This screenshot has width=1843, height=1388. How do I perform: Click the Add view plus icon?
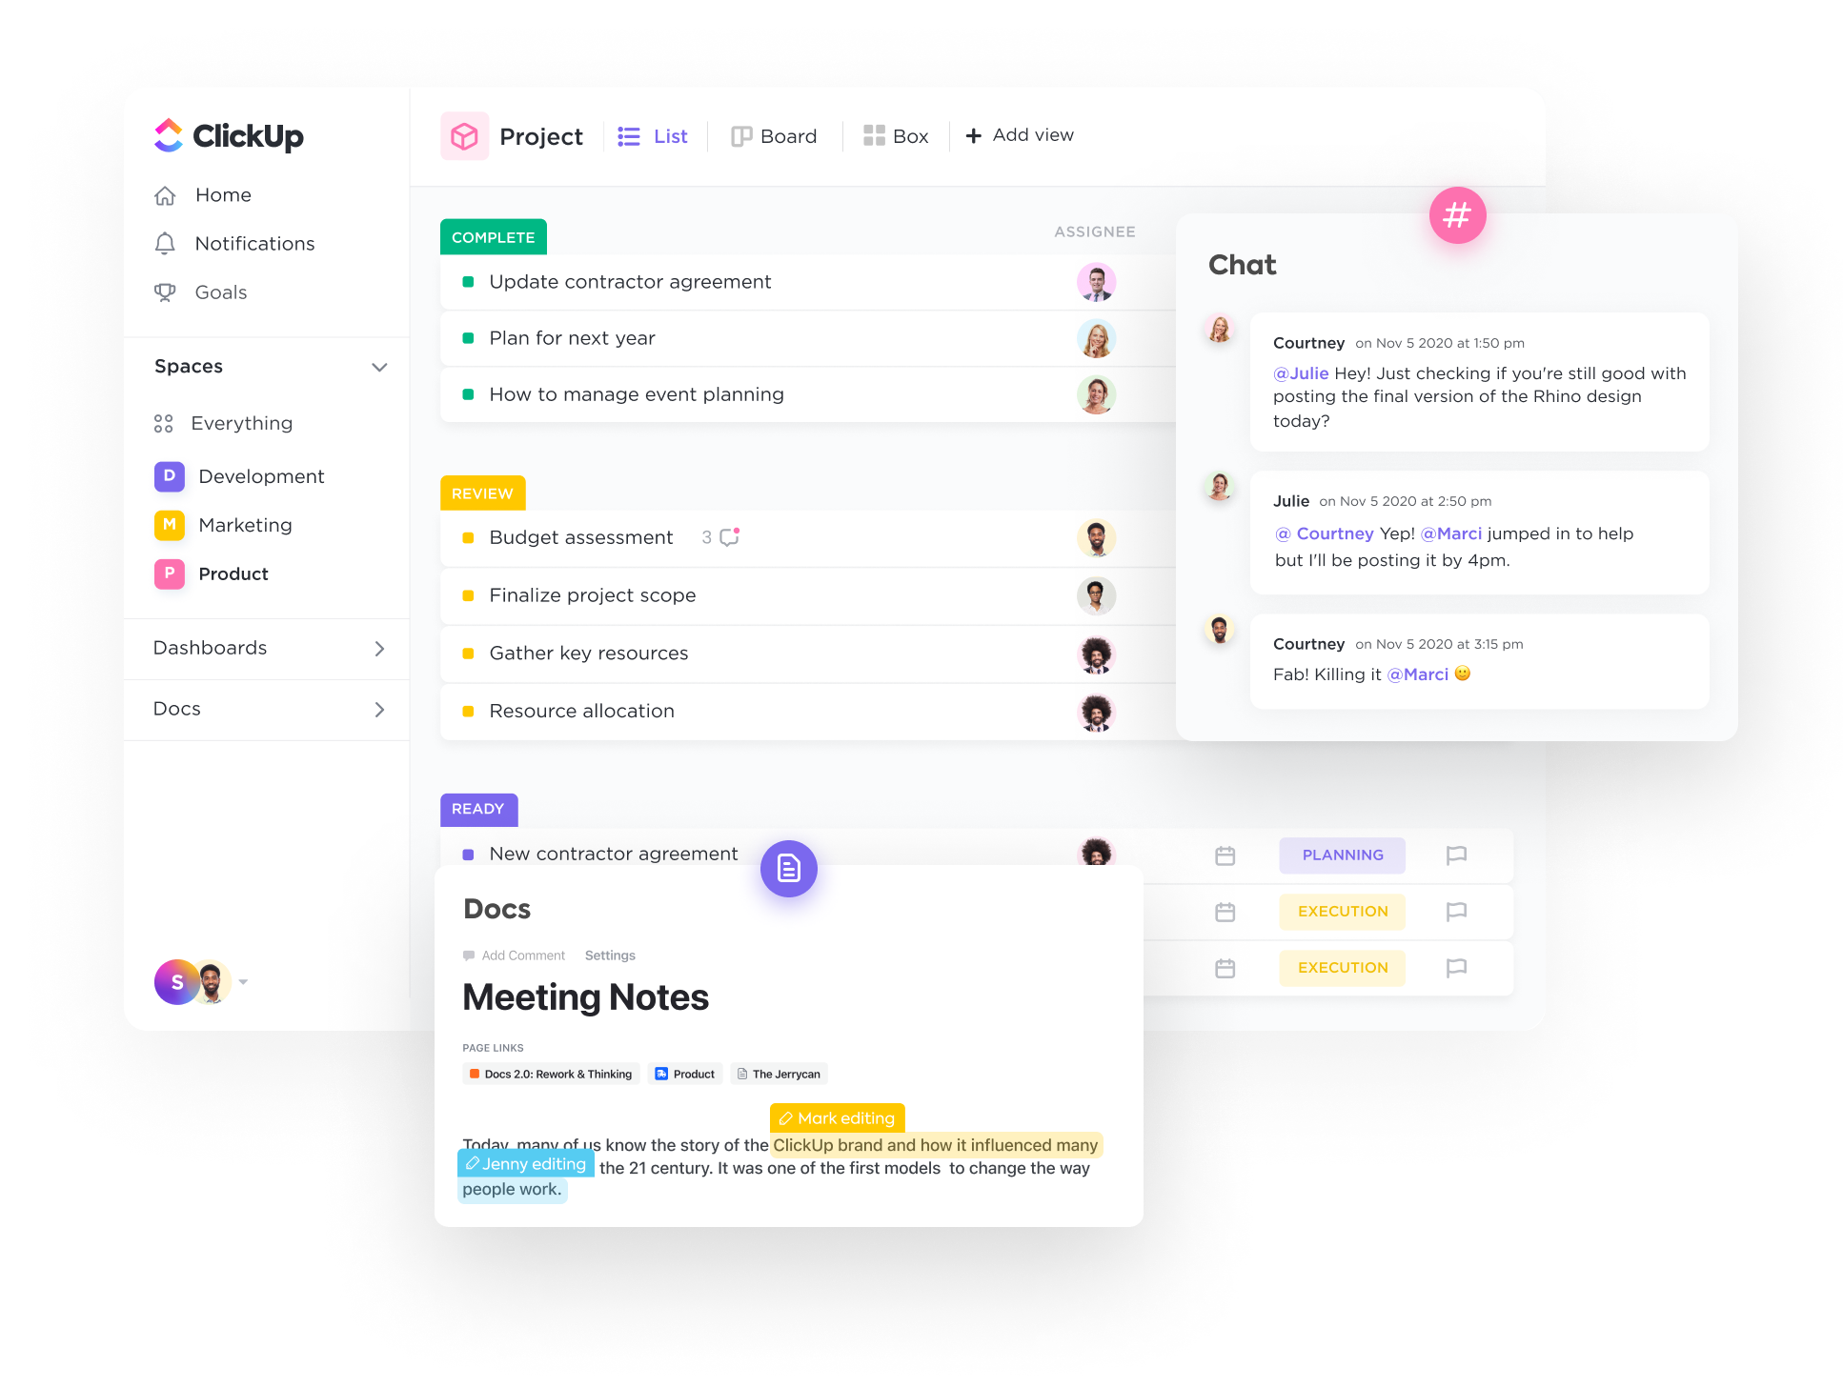click(973, 134)
